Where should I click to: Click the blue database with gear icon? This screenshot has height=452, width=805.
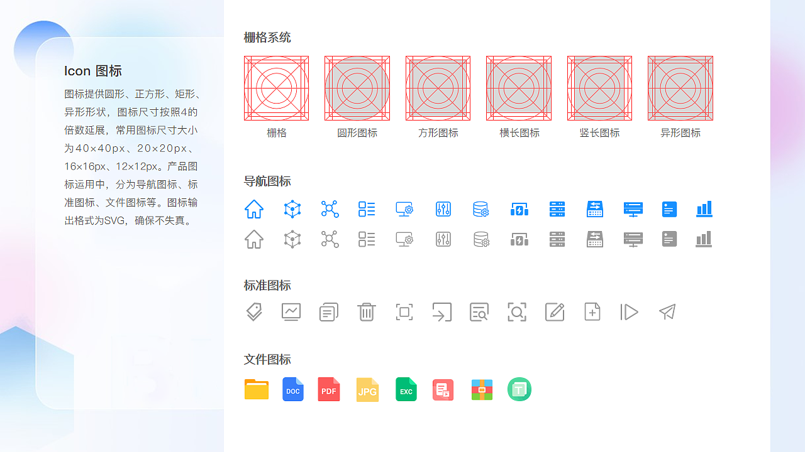coord(481,209)
